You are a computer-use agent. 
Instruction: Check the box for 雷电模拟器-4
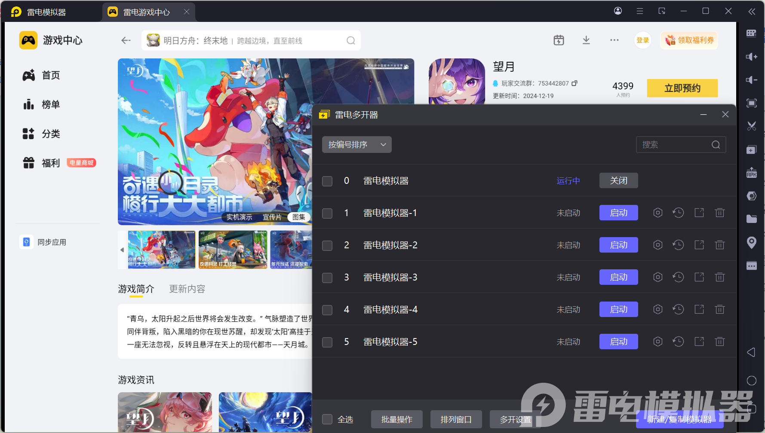tap(327, 310)
